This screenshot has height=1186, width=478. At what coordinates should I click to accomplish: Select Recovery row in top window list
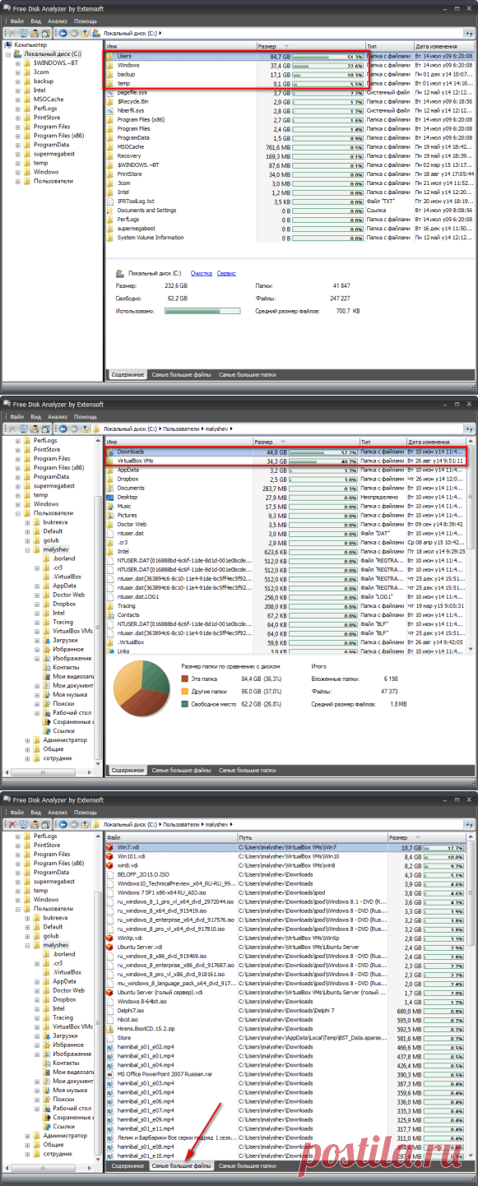tap(290, 155)
